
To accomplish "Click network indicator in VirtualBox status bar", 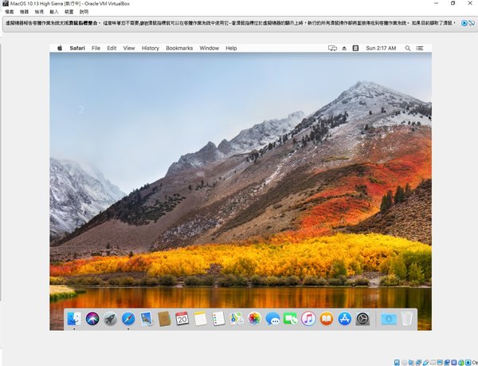I will point(418,362).
